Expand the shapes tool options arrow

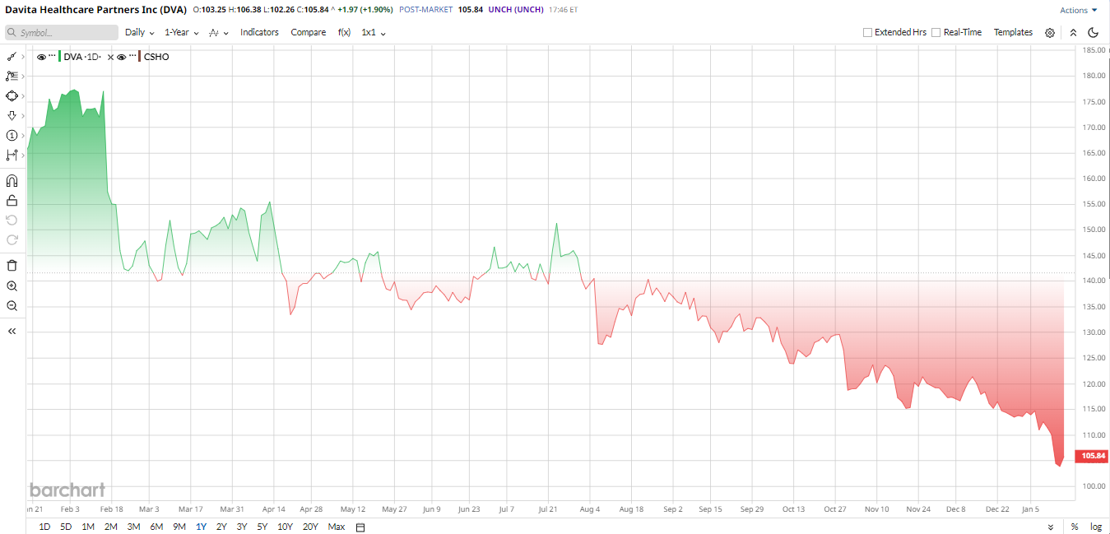pos(23,96)
